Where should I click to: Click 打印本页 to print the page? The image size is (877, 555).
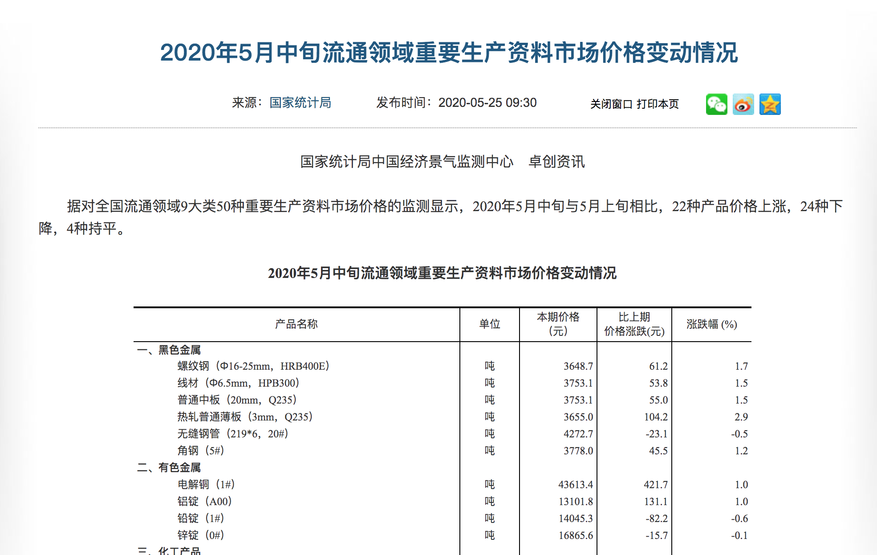click(658, 104)
